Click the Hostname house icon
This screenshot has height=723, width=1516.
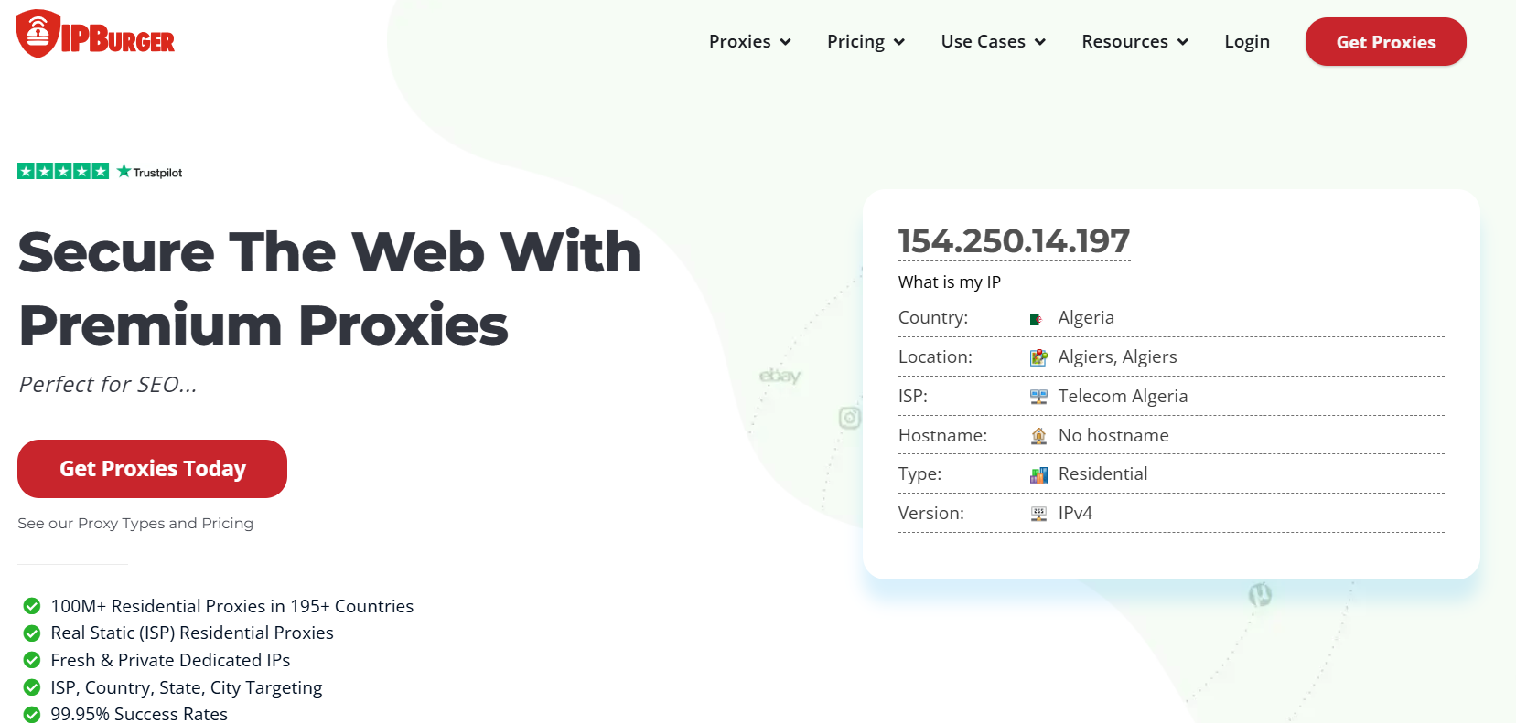[x=1038, y=436]
